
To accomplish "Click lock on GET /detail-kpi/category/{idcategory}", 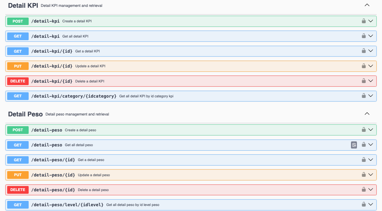I will [x=363, y=96].
